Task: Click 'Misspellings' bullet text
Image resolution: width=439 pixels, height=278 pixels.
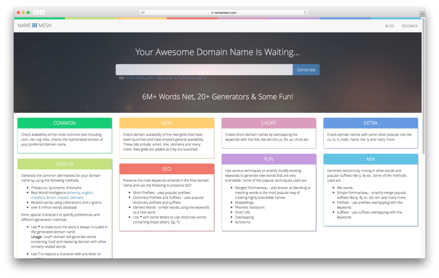Action: click(x=244, y=202)
